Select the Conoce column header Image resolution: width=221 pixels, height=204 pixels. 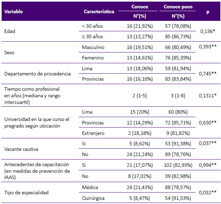pos(140,7)
